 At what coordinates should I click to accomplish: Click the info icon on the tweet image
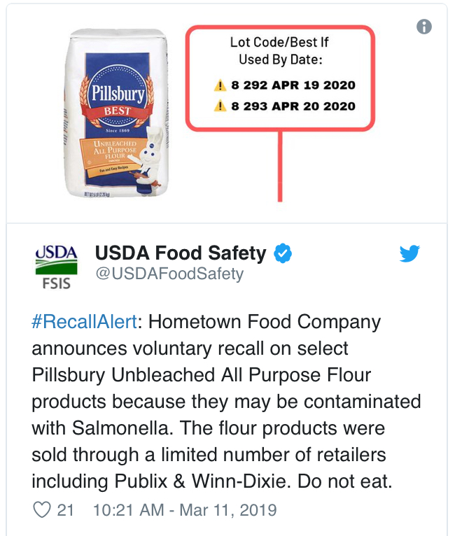click(424, 27)
